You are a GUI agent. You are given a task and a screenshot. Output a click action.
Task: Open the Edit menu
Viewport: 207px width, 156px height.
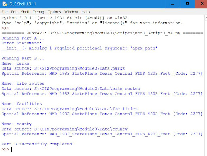pos(14,12)
